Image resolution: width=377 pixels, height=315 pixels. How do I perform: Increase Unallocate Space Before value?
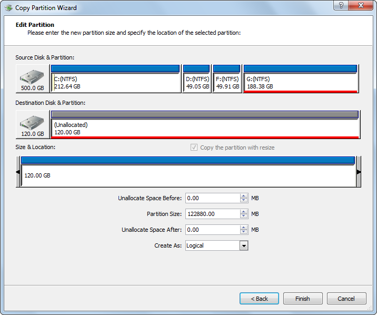[244, 196]
